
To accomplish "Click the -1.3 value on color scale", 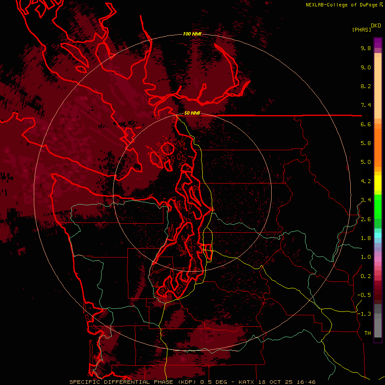I will click(x=364, y=314).
